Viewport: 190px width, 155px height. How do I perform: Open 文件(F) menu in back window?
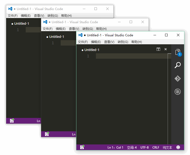tap(13, 16)
